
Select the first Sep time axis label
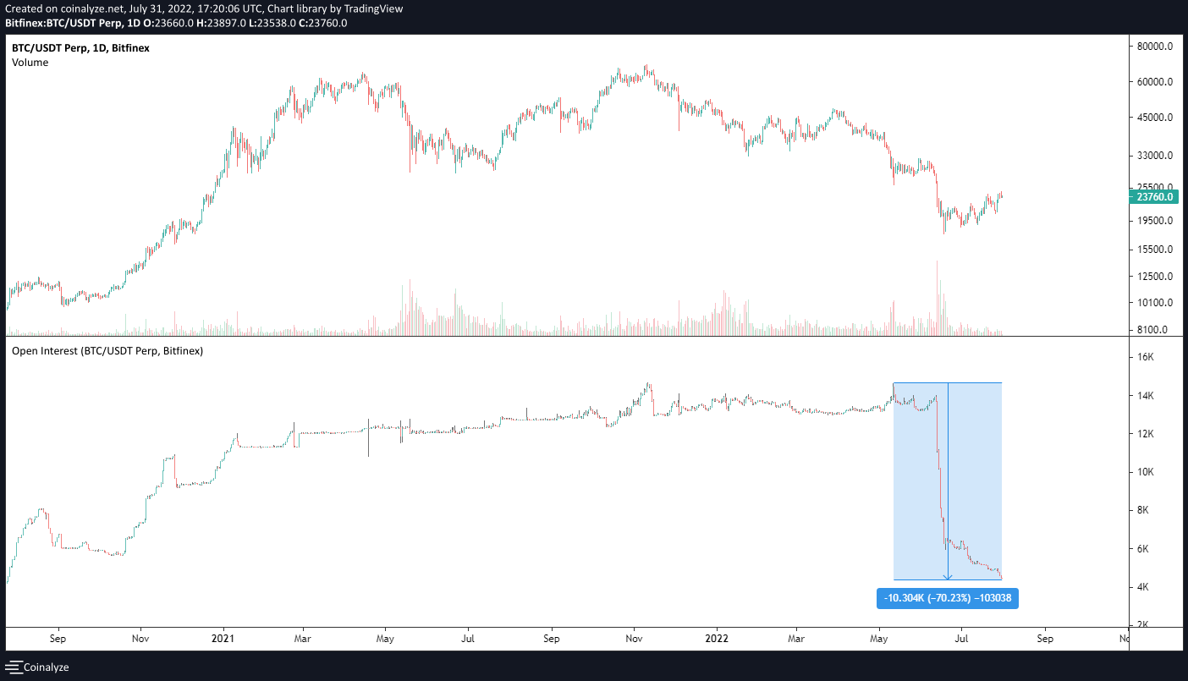tap(58, 639)
